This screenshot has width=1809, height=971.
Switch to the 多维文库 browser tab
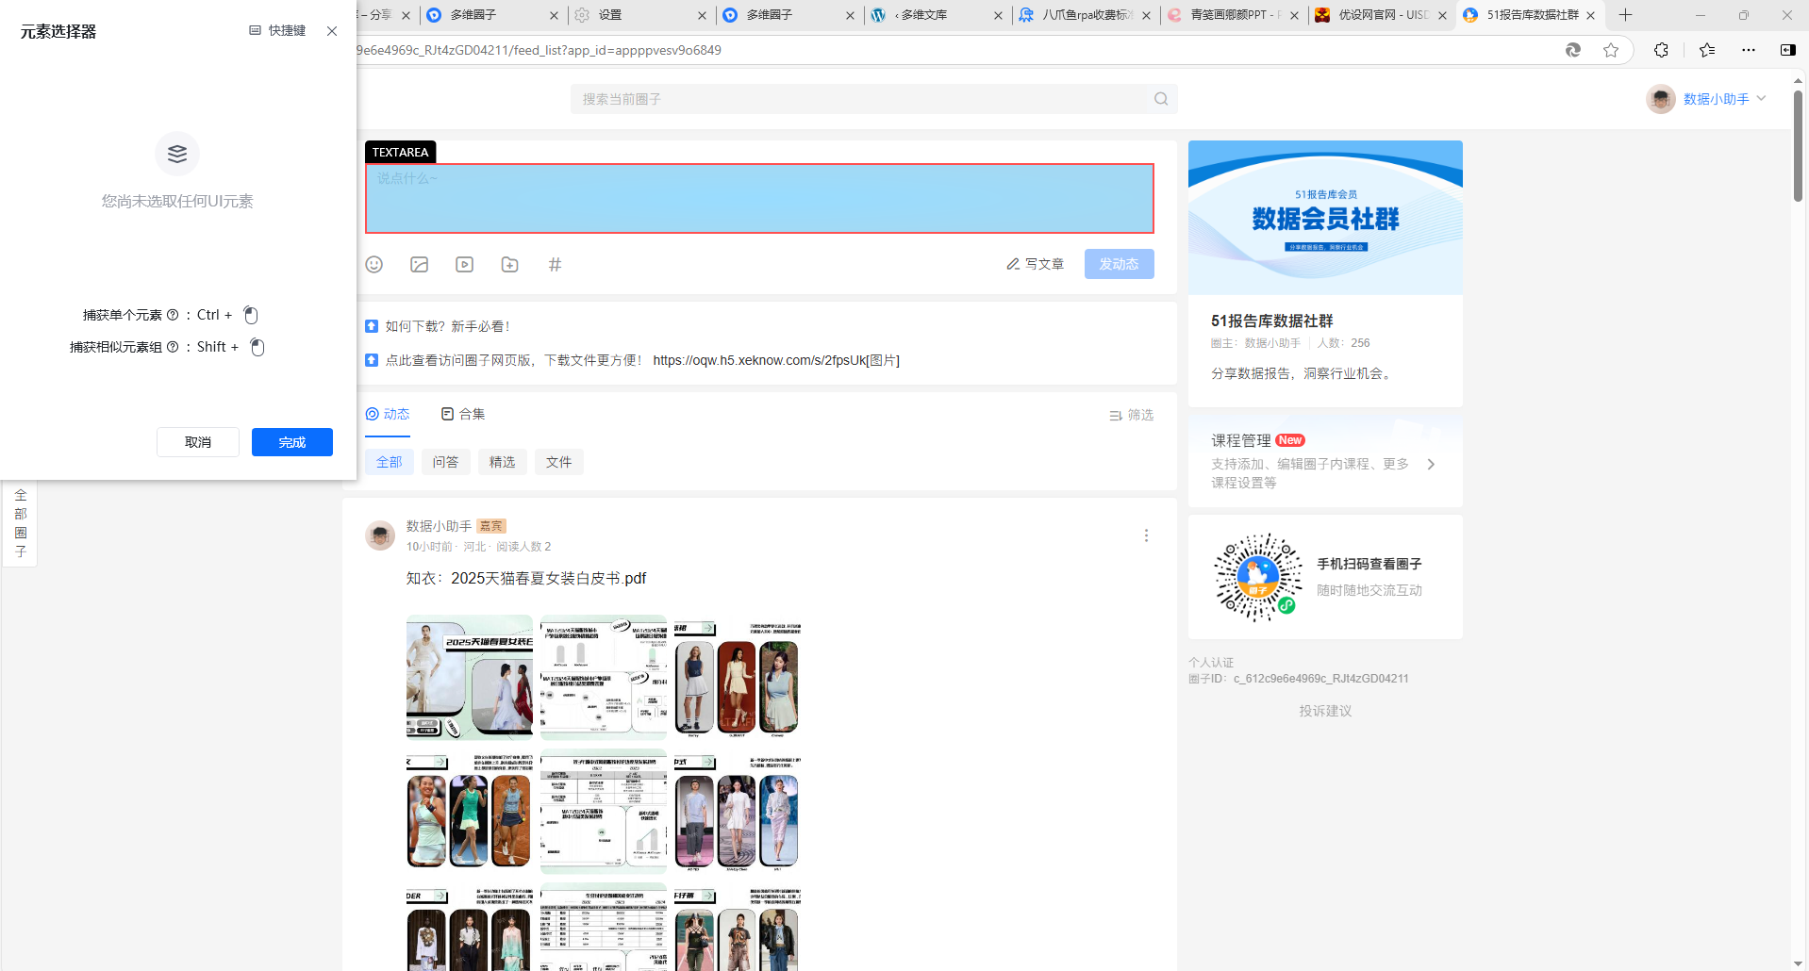(x=938, y=15)
